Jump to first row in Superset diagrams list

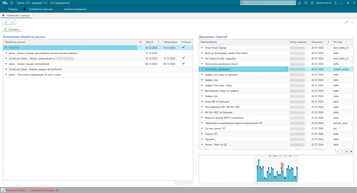pyautogui.click(x=337, y=151)
